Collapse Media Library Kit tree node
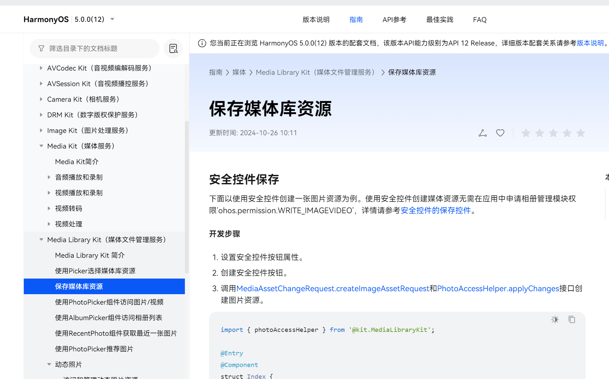 [41, 240]
